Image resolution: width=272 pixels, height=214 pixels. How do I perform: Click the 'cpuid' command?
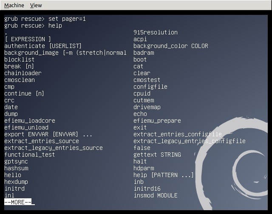click(142, 93)
